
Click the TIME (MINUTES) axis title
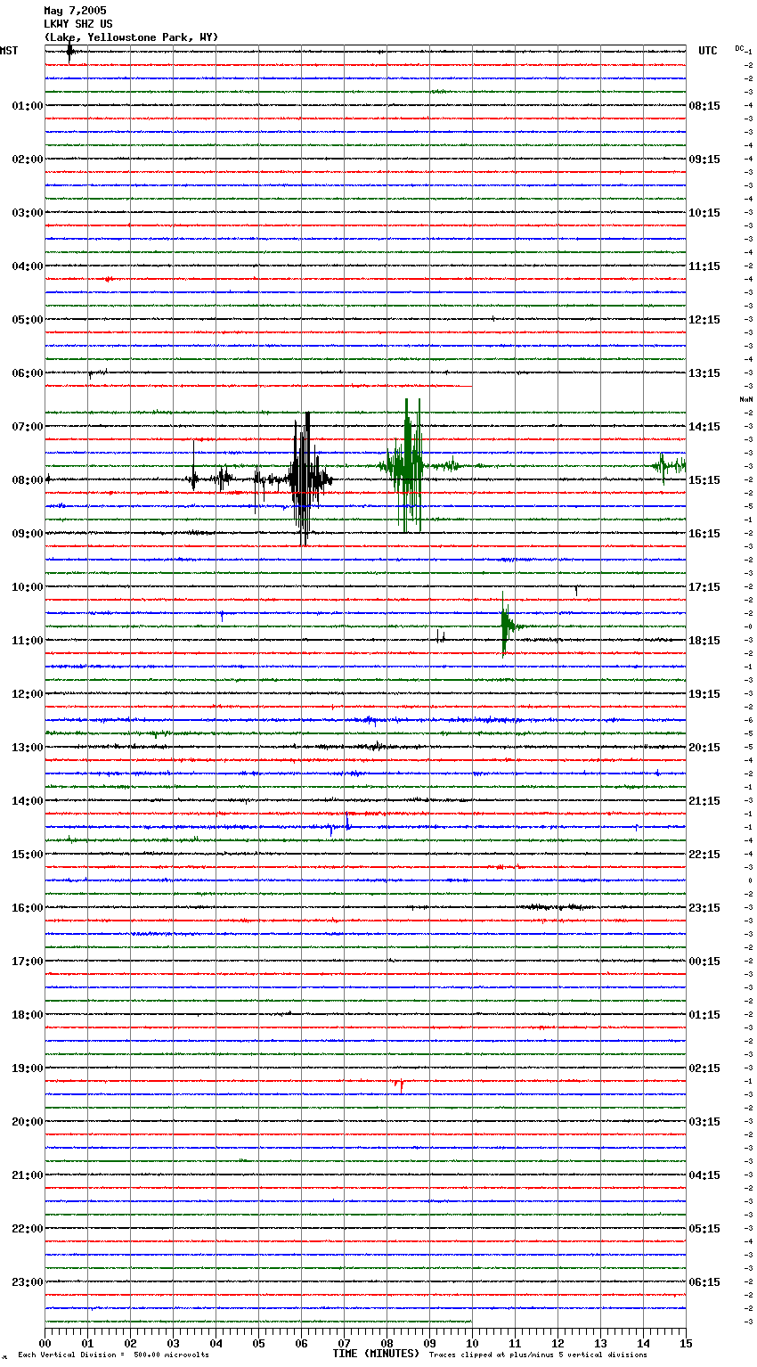[376, 1354]
